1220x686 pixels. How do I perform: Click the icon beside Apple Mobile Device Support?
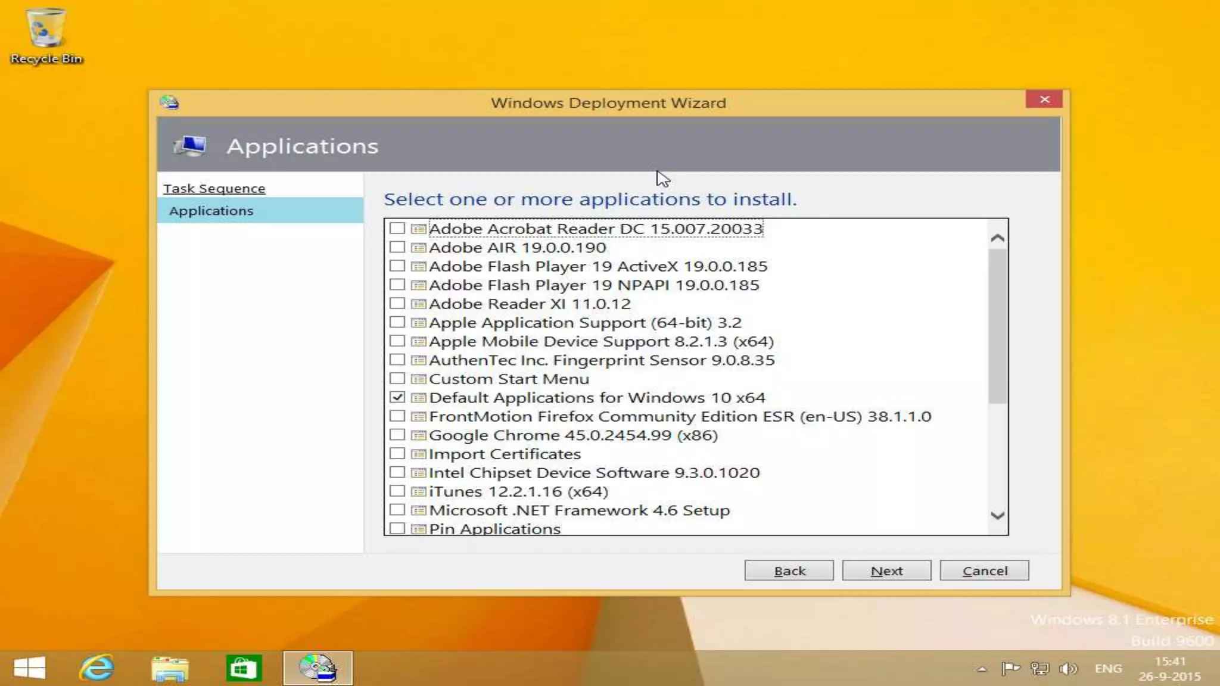coord(419,341)
